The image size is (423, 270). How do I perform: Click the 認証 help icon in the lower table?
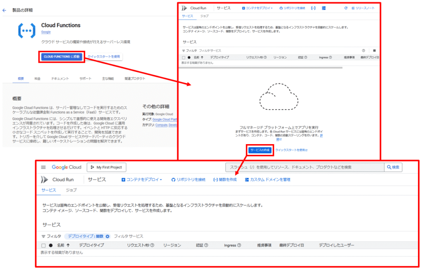pos(206,245)
